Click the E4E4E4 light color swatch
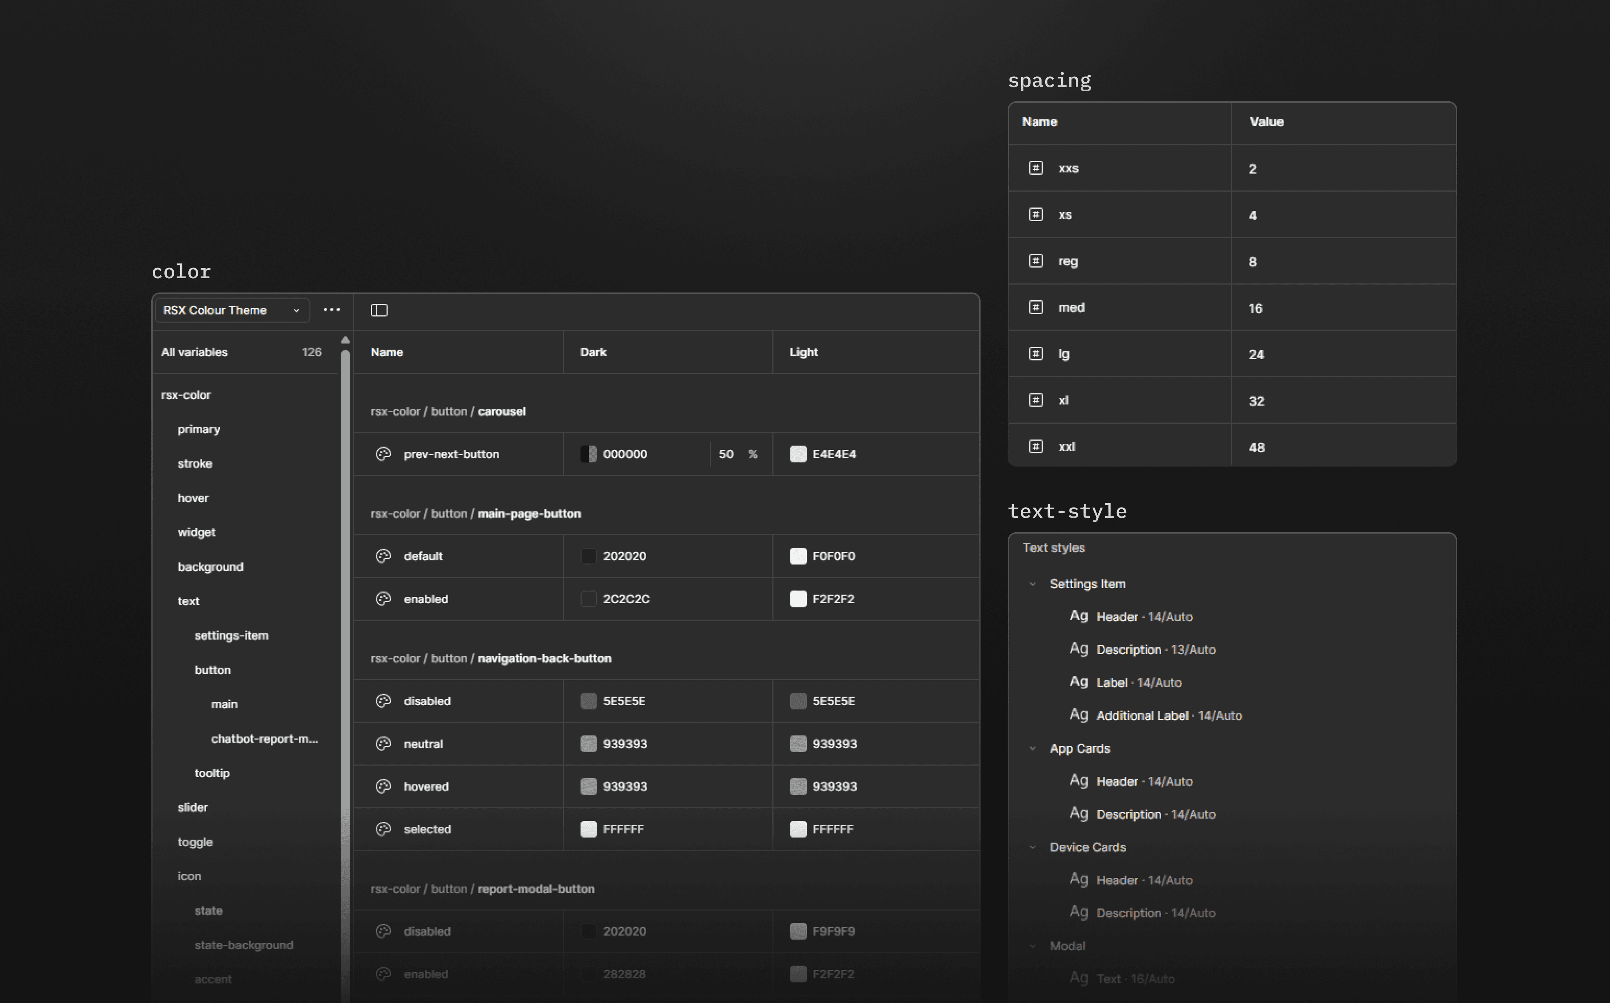 point(798,454)
